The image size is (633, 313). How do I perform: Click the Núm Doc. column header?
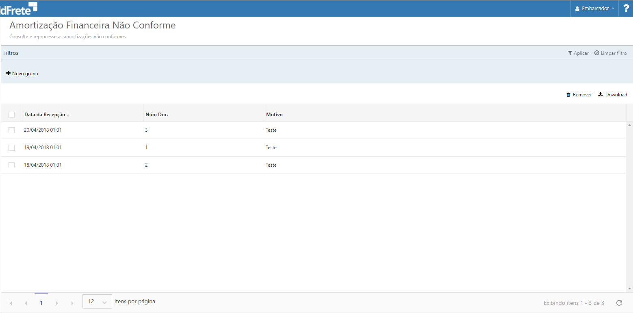(x=157, y=115)
